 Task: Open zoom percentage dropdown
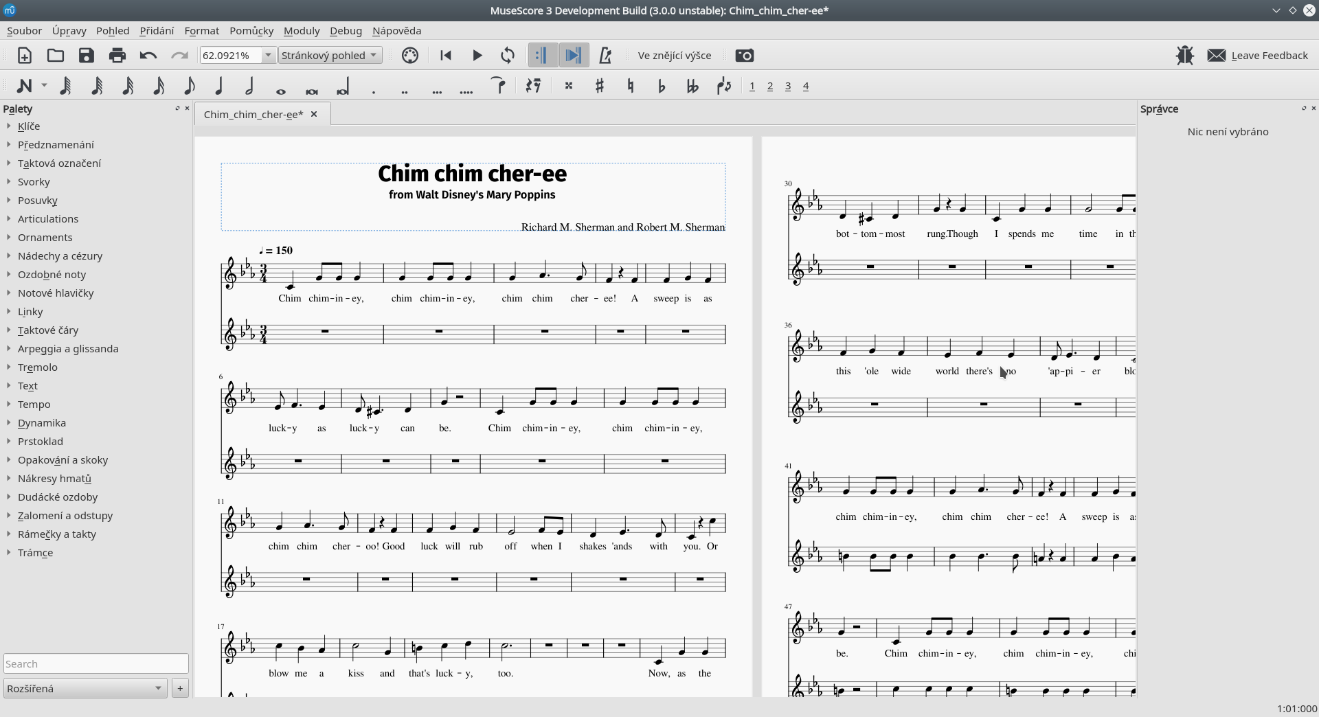pos(269,56)
